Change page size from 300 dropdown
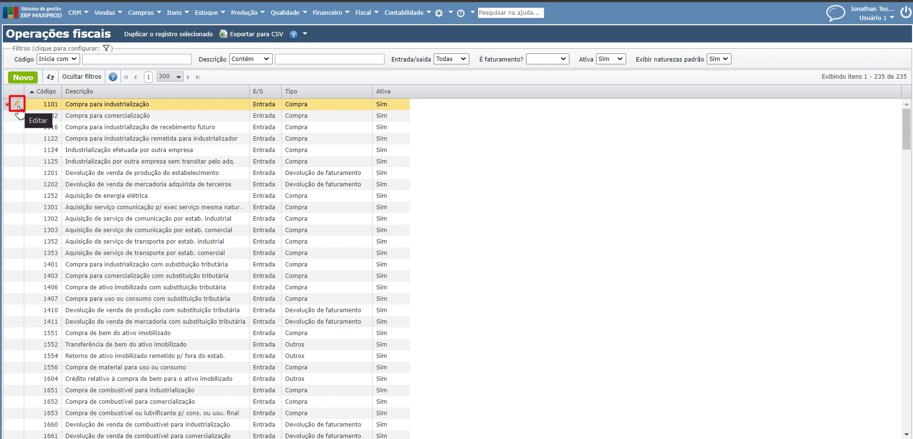 [170, 77]
